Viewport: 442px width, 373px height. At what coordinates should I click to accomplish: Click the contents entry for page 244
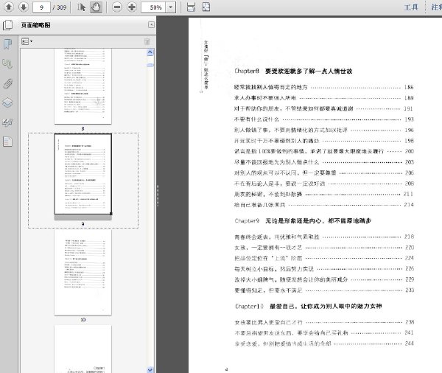coord(324,344)
